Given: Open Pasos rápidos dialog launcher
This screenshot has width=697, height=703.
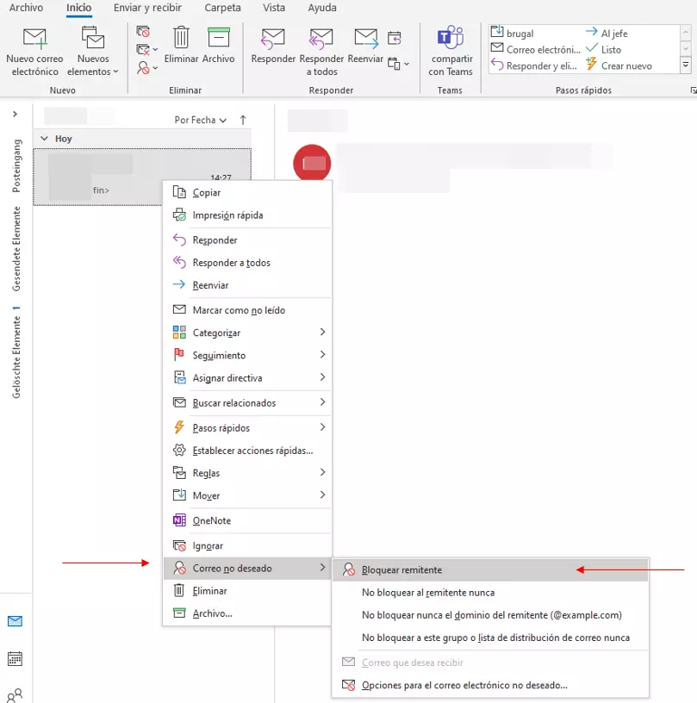Looking at the screenshot, I should coord(693,90).
